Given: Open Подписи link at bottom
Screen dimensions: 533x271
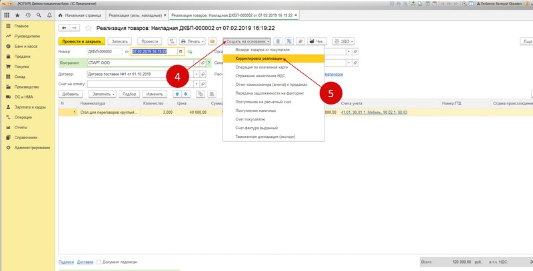Looking at the screenshot, I should click(66, 262).
